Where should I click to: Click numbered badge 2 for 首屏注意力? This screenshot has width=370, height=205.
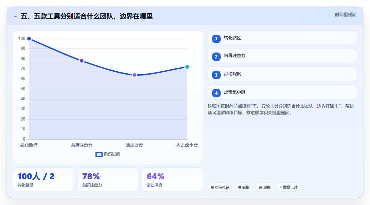(216, 57)
